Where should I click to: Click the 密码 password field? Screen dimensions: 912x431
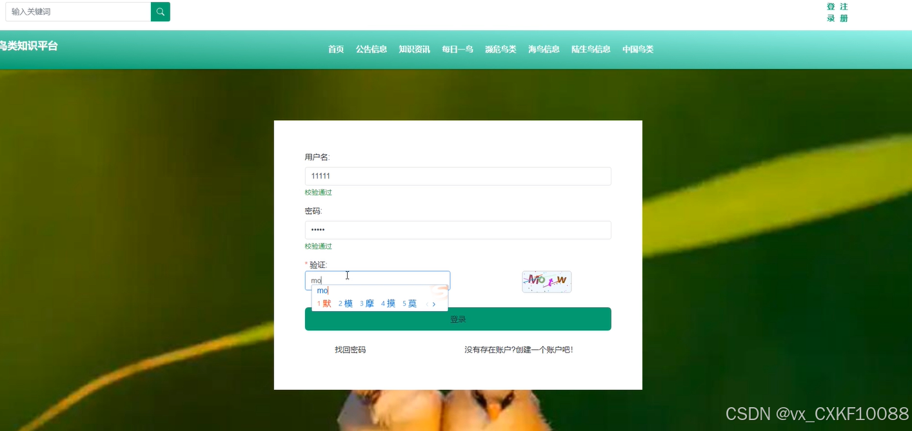click(458, 230)
